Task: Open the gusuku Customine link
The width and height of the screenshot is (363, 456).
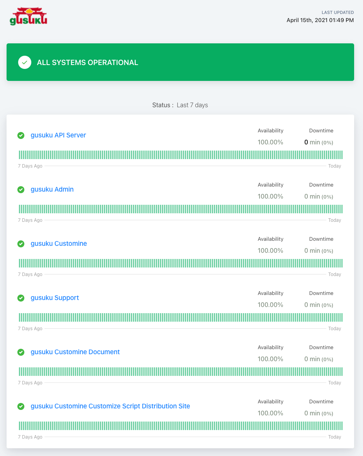Action: click(x=59, y=243)
